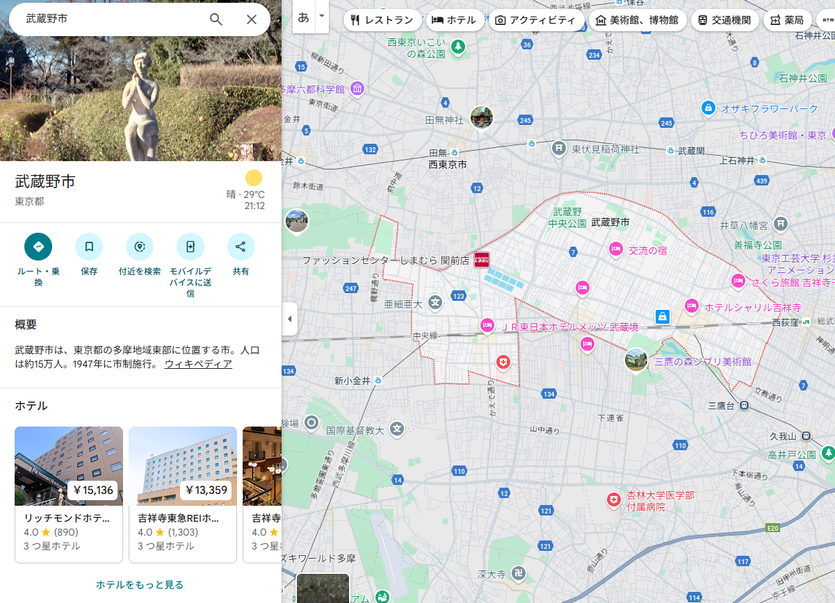This screenshot has height=603, width=835.
Task: Click the 三鷹の森ジブリ美術館 map marker
Action: tap(636, 359)
